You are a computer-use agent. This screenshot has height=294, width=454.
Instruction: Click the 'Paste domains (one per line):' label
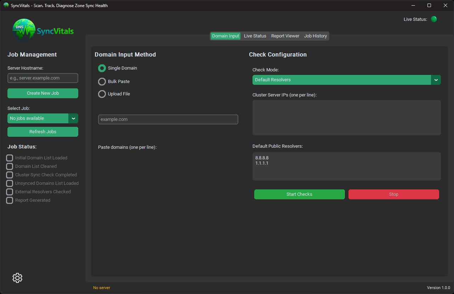pos(127,147)
